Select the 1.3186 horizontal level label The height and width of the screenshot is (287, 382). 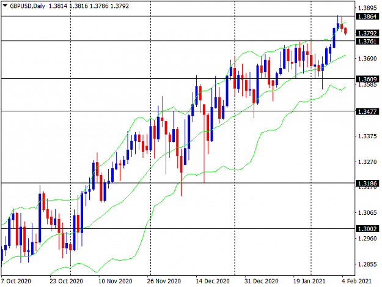(x=367, y=184)
